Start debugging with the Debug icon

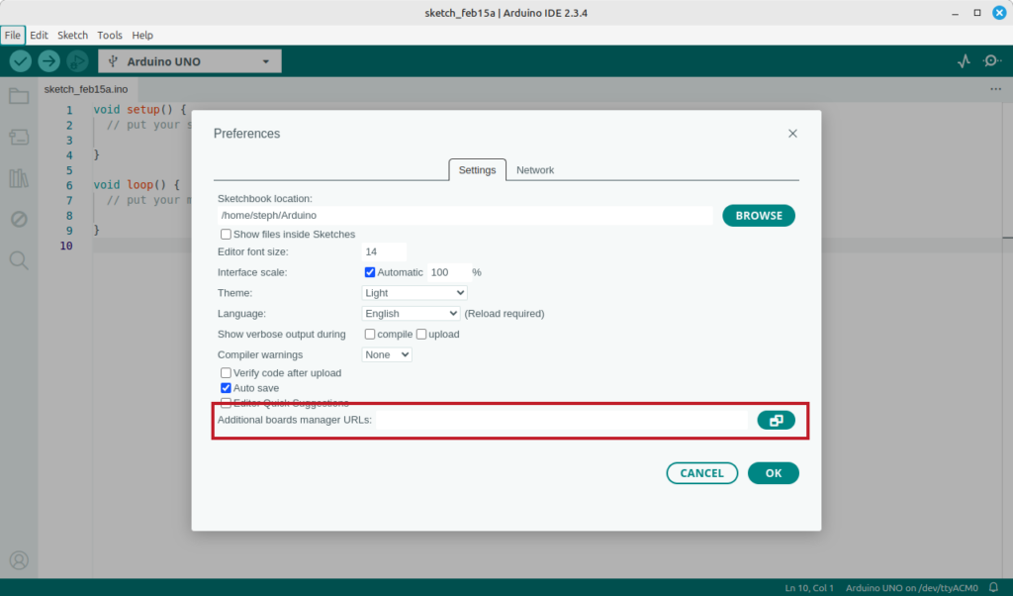77,61
